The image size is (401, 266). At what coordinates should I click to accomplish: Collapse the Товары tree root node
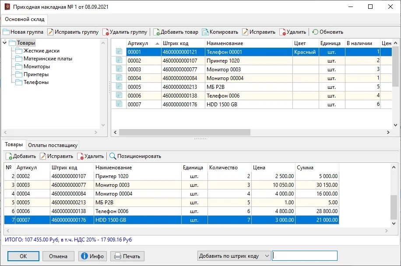(5, 43)
